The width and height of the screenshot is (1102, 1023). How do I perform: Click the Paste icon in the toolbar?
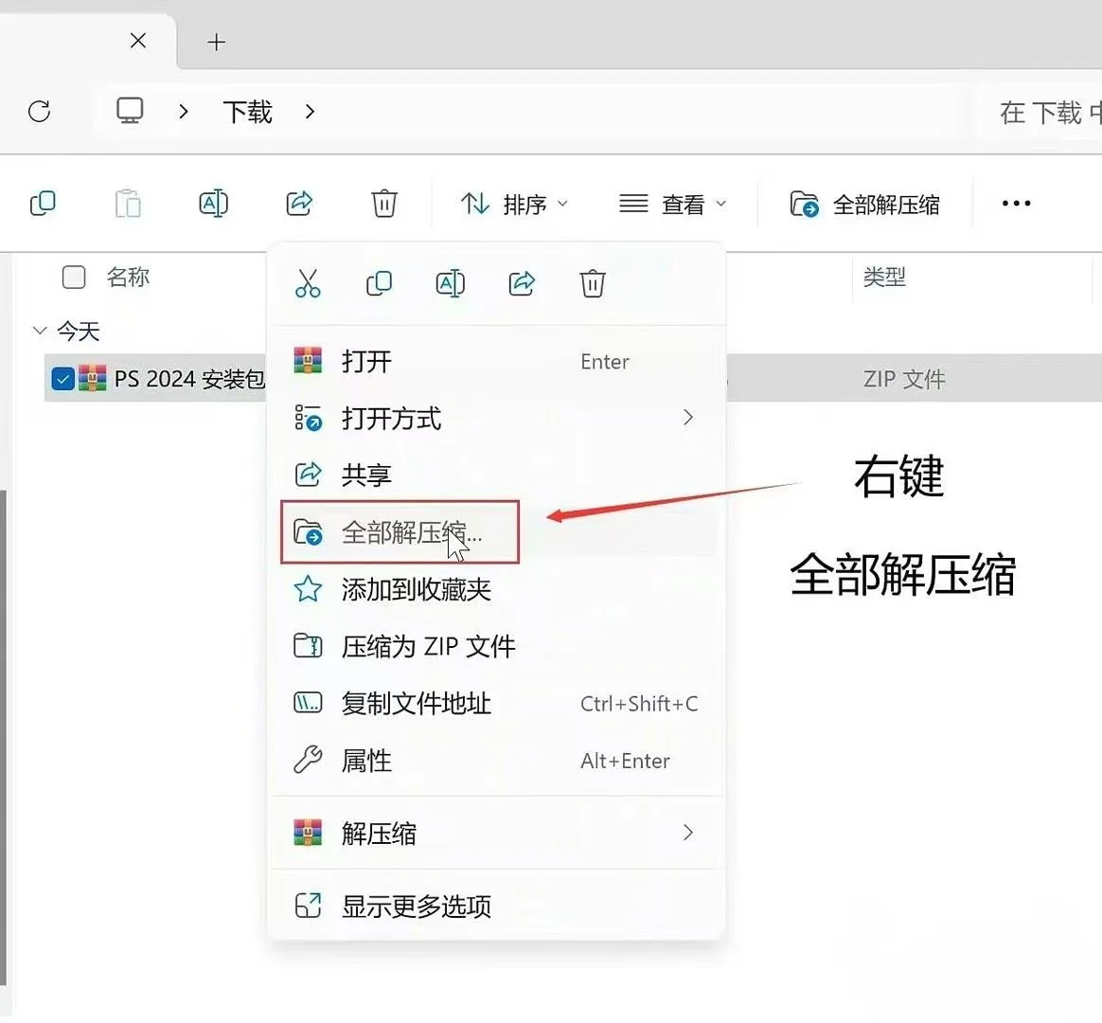129,203
